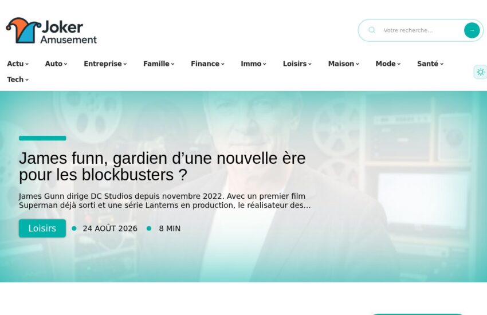Open the Finance menu
The image size is (487, 315).
click(x=207, y=64)
